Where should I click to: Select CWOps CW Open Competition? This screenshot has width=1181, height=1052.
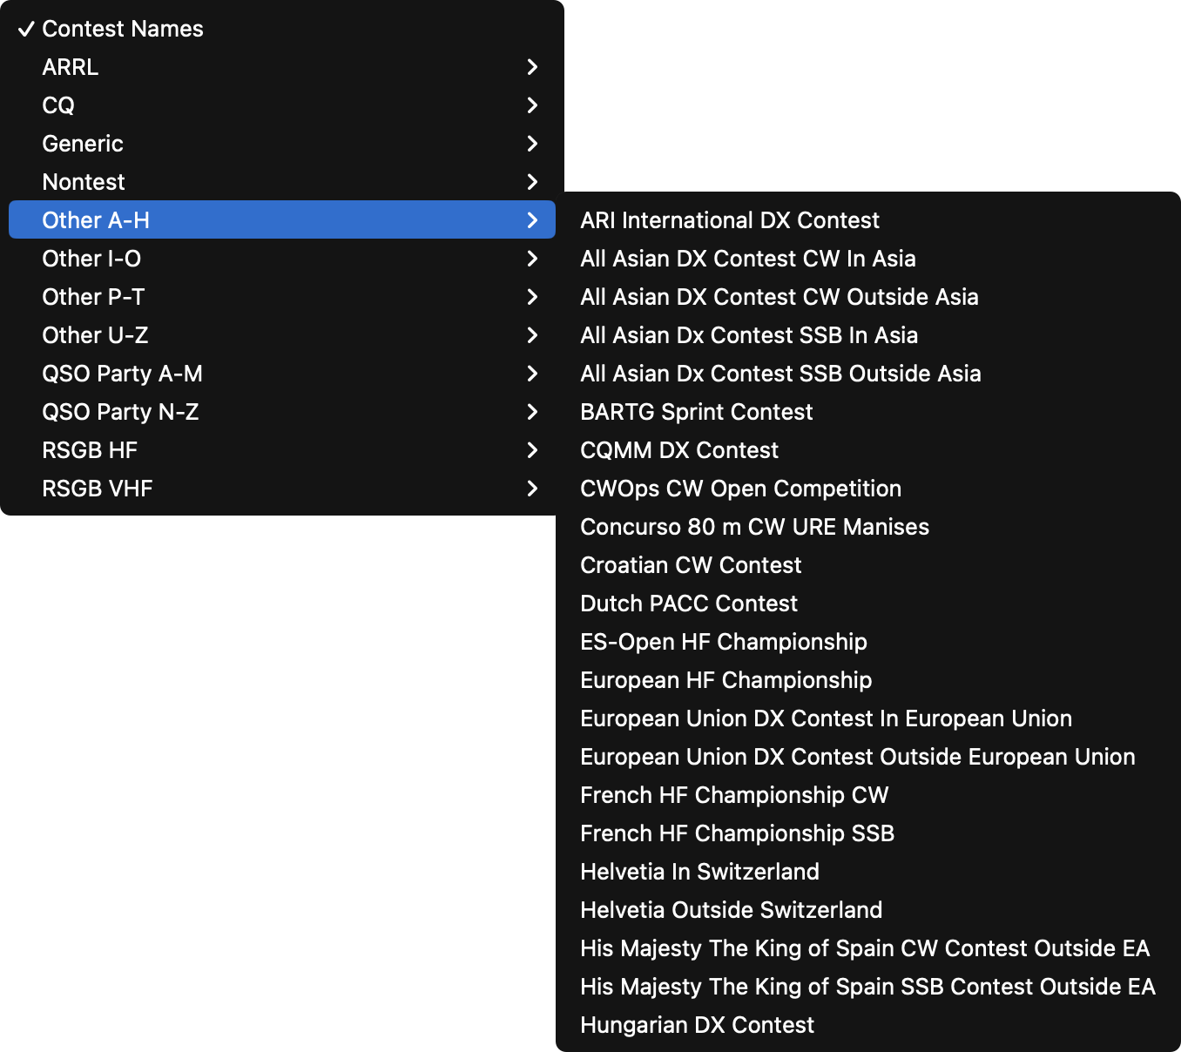click(x=868, y=489)
